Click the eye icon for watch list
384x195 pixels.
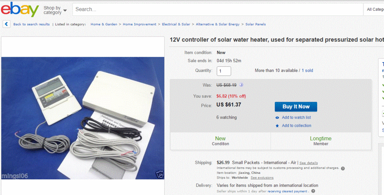coord(277,117)
